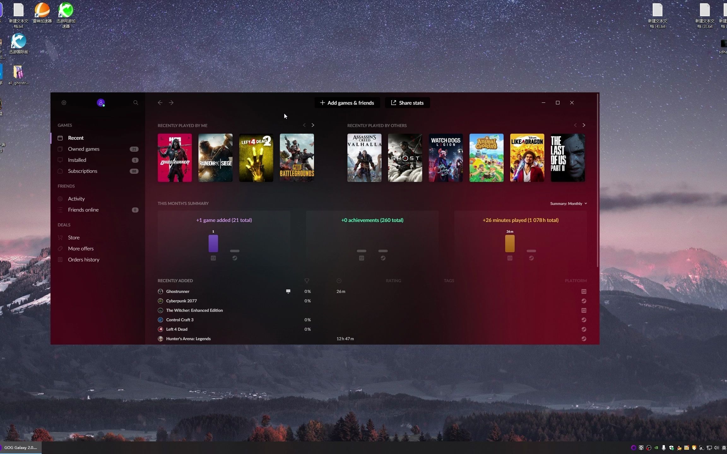The width and height of the screenshot is (727, 454).
Task: Open the search magnifier icon
Action: click(136, 102)
